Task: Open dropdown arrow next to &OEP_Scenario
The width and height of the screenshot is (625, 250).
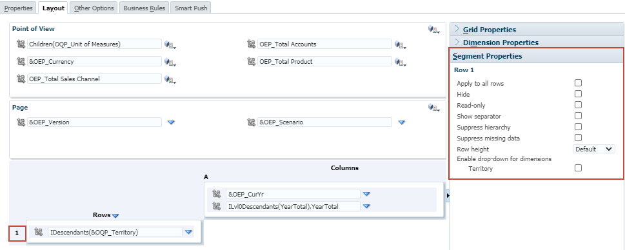Action: coord(402,122)
